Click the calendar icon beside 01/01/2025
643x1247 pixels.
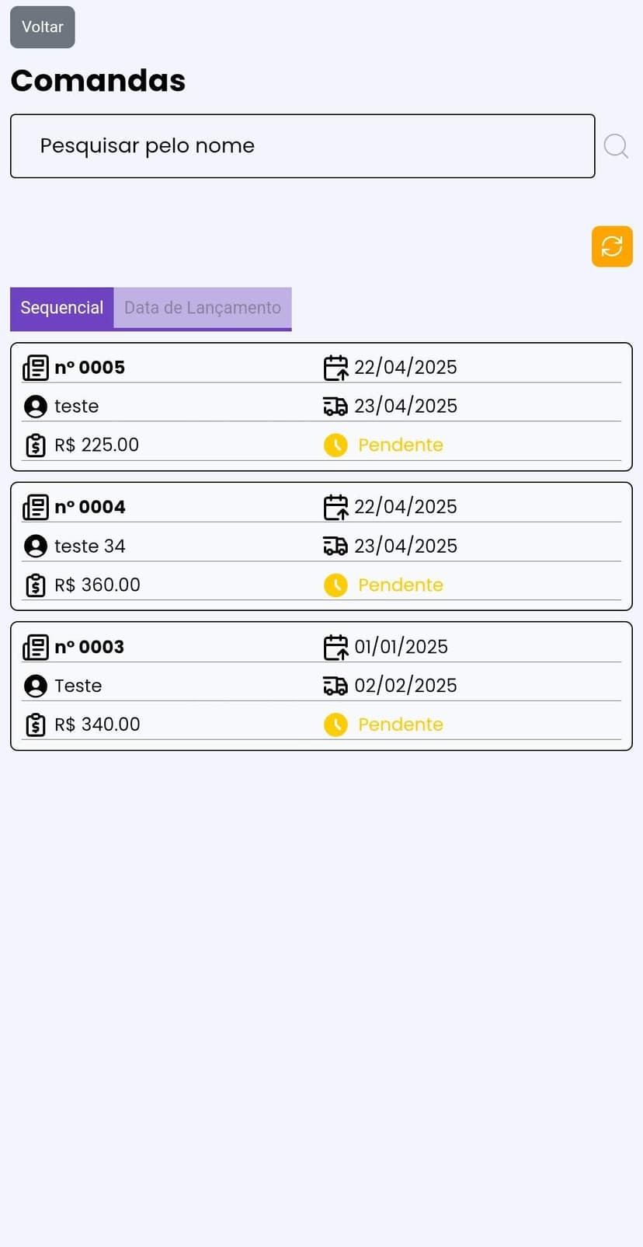coord(335,647)
